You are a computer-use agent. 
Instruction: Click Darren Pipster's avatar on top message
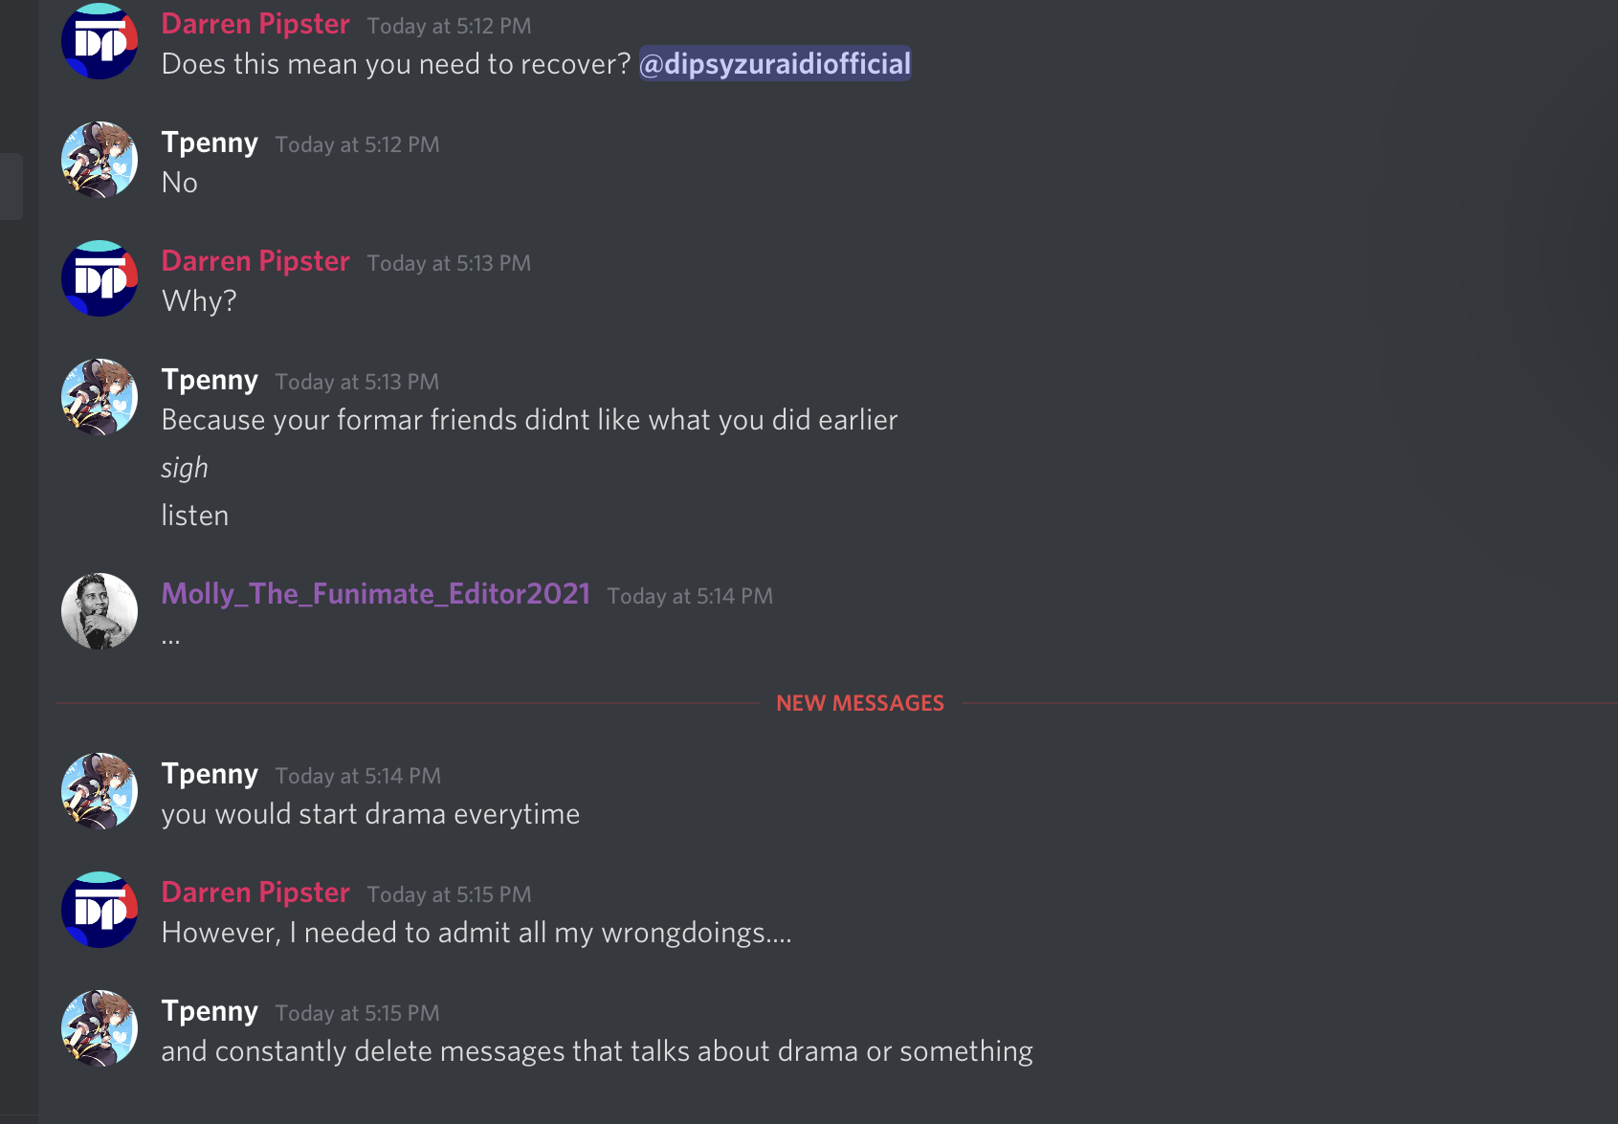(100, 41)
